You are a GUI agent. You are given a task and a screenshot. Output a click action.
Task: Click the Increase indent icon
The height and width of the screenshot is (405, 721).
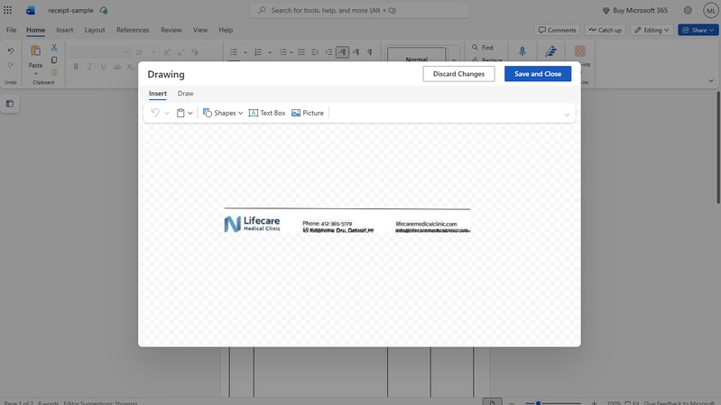[328, 52]
